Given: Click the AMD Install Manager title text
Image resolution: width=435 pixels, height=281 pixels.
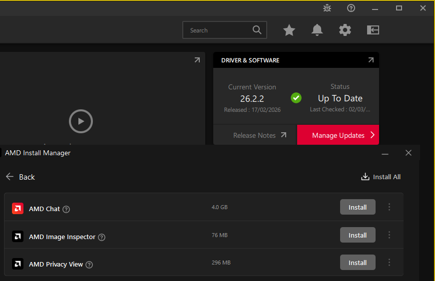Looking at the screenshot, I should point(38,153).
